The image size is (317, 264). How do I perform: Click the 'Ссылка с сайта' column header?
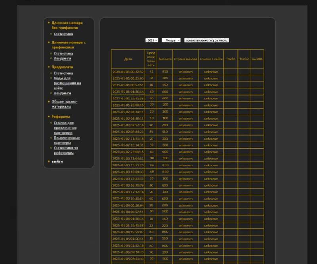(x=211, y=59)
